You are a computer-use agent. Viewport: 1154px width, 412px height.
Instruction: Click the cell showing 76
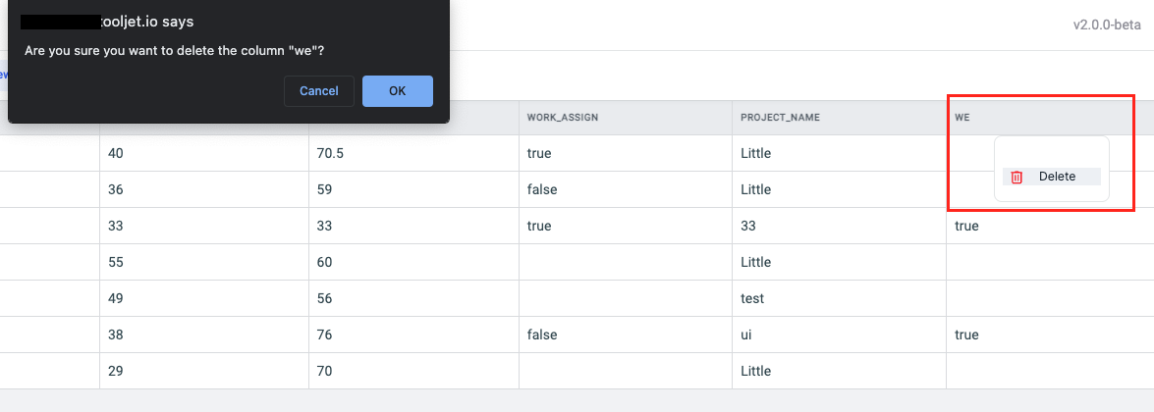click(325, 335)
